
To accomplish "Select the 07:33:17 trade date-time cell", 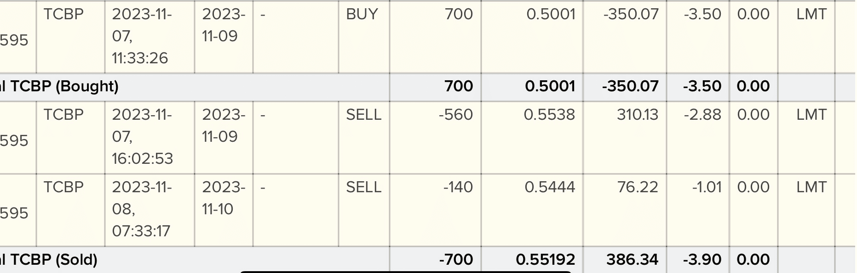I will click(141, 209).
